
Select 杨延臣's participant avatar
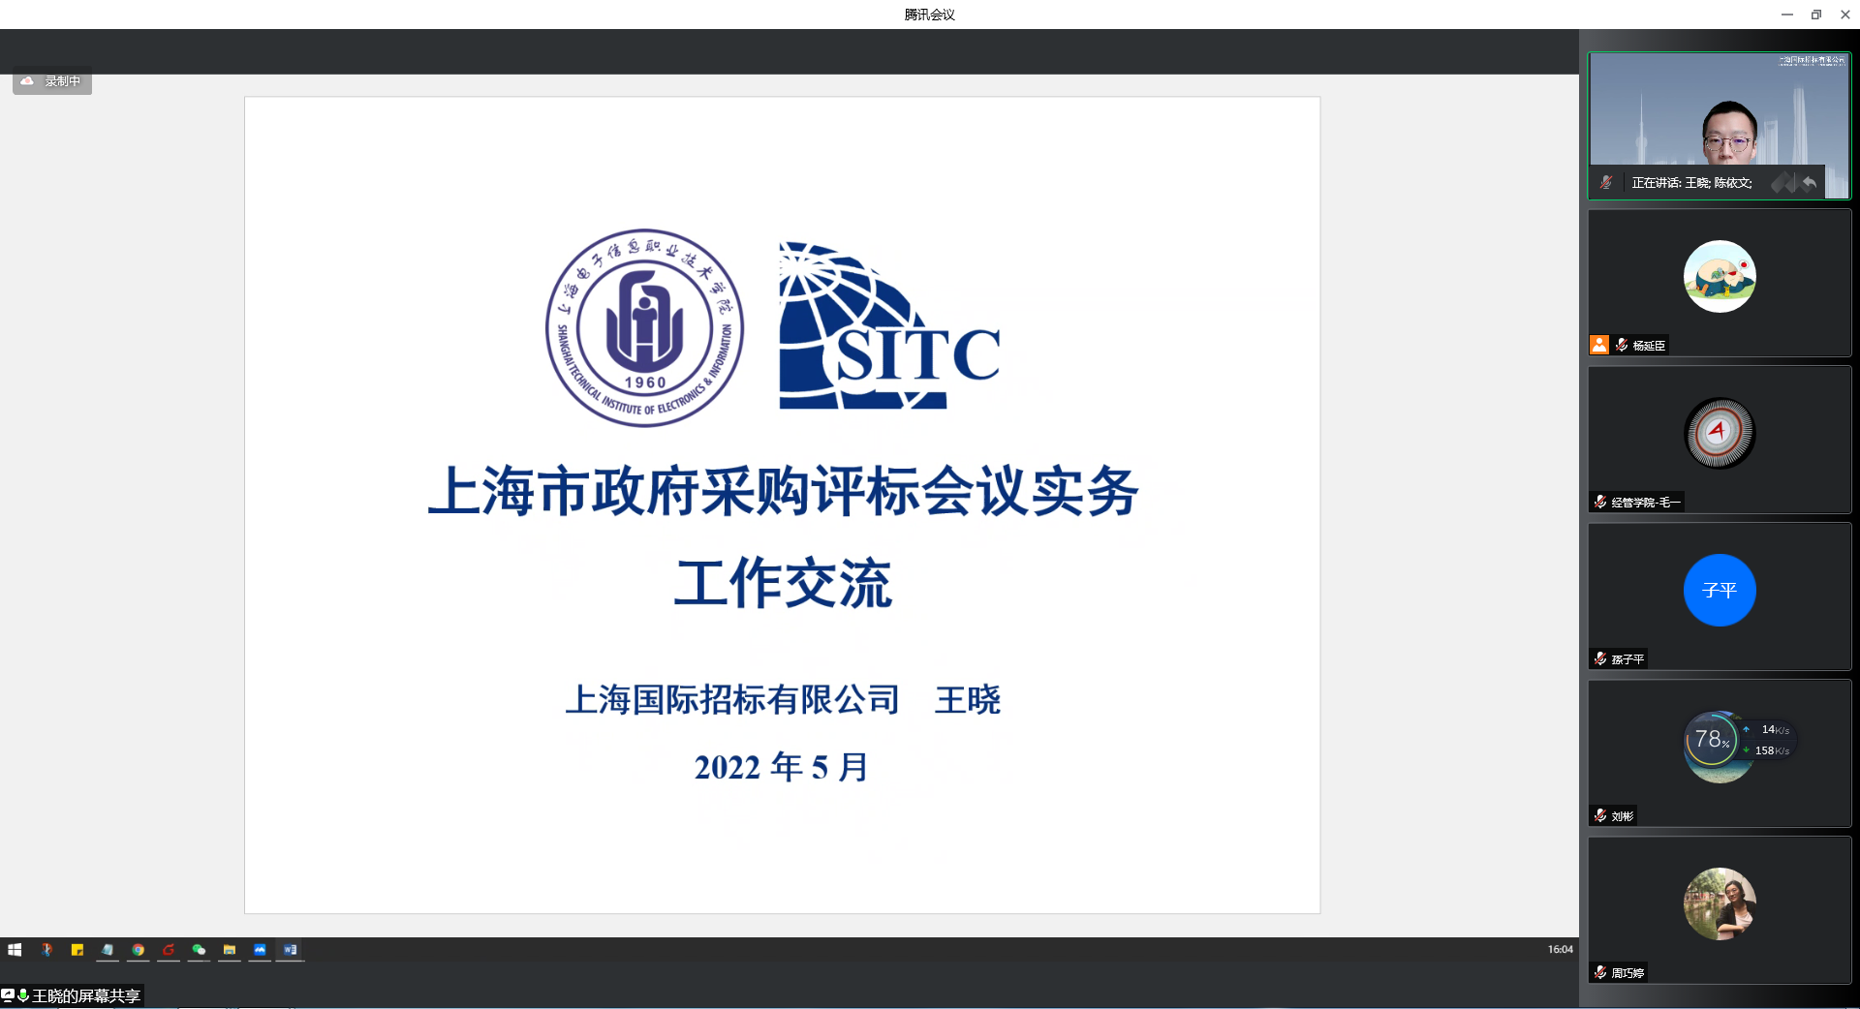point(1720,276)
